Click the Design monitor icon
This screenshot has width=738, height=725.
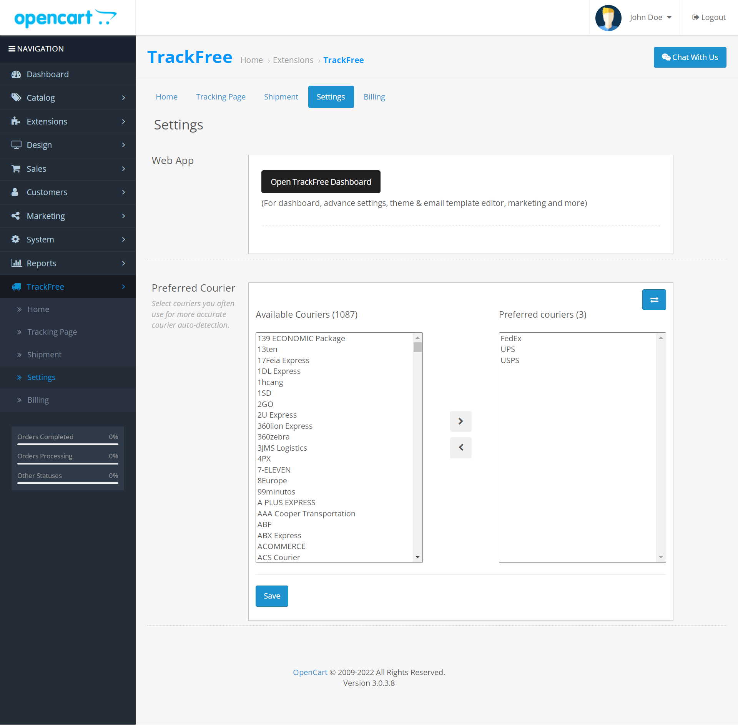click(x=16, y=145)
